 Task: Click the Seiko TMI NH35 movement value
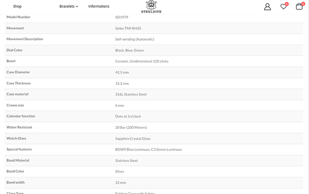(x=128, y=28)
